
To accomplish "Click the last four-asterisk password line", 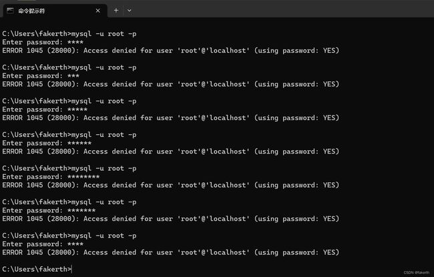I will tap(43, 244).
